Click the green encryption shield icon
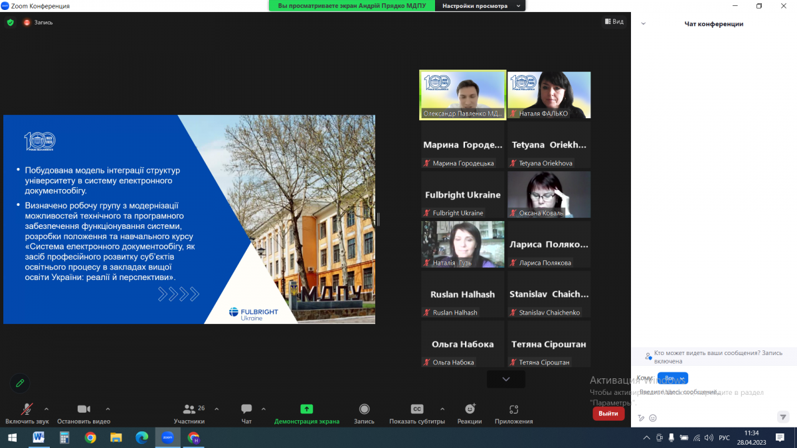The width and height of the screenshot is (797, 448). [10, 22]
